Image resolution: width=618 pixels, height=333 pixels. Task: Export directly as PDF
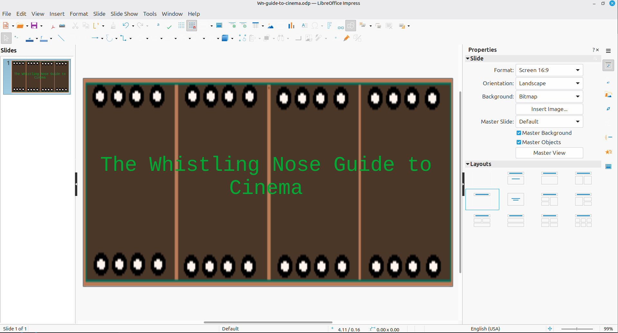click(x=53, y=26)
